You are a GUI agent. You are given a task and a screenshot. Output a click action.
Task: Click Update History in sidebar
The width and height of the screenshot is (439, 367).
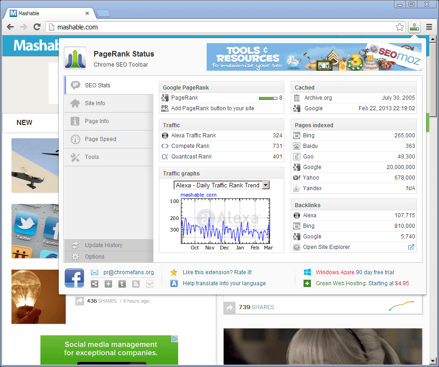(109, 245)
